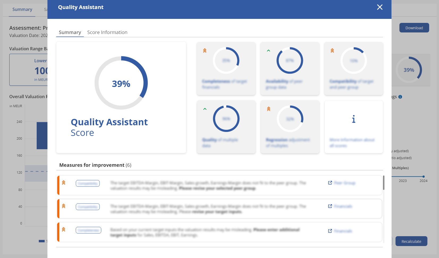Open the Score Information tab
Image resolution: width=439 pixels, height=258 pixels.
107,32
